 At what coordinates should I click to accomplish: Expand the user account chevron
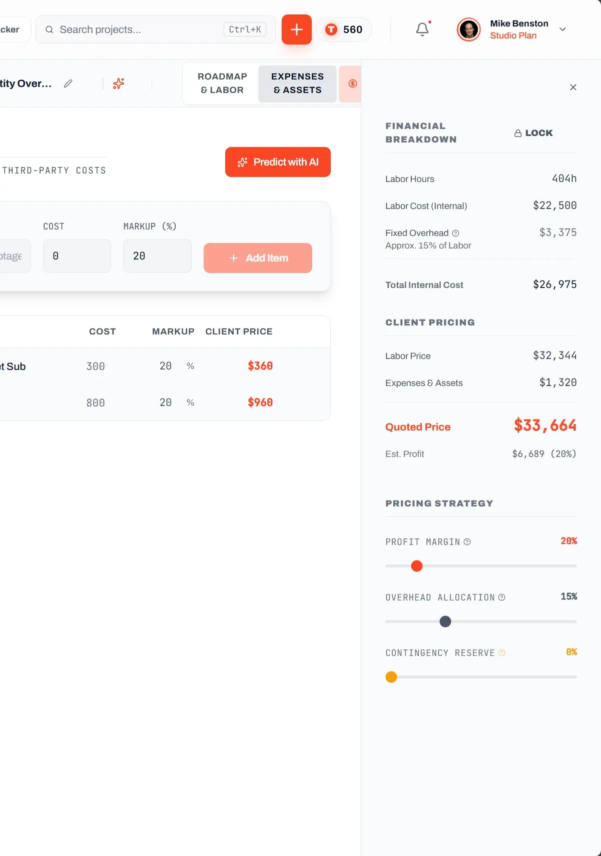(562, 29)
